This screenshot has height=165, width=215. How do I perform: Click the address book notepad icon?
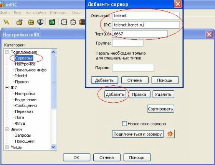(64, 22)
